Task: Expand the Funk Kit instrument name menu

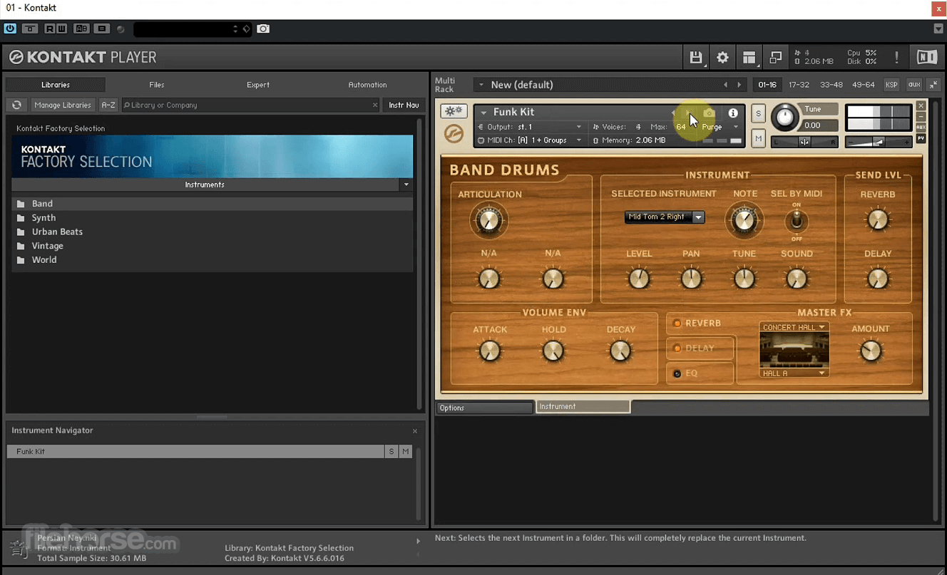Action: click(483, 113)
